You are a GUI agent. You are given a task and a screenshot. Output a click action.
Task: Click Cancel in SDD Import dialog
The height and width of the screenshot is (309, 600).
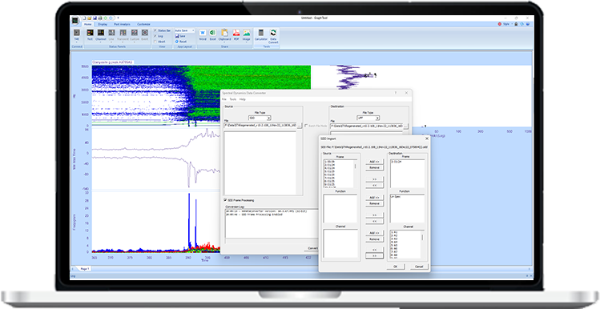coord(419,266)
